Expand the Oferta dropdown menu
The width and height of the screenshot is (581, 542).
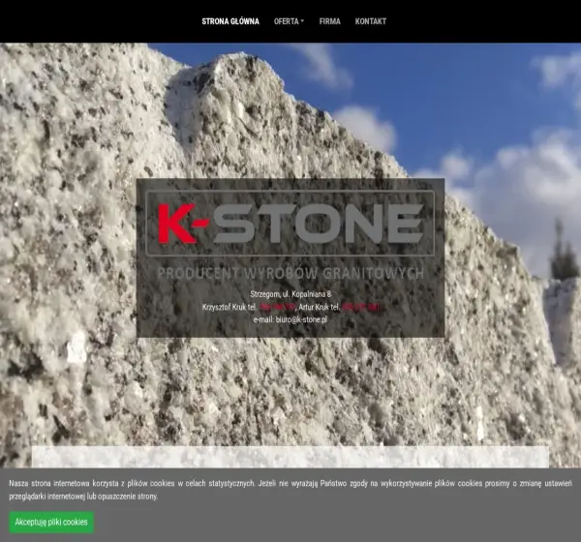tap(289, 21)
